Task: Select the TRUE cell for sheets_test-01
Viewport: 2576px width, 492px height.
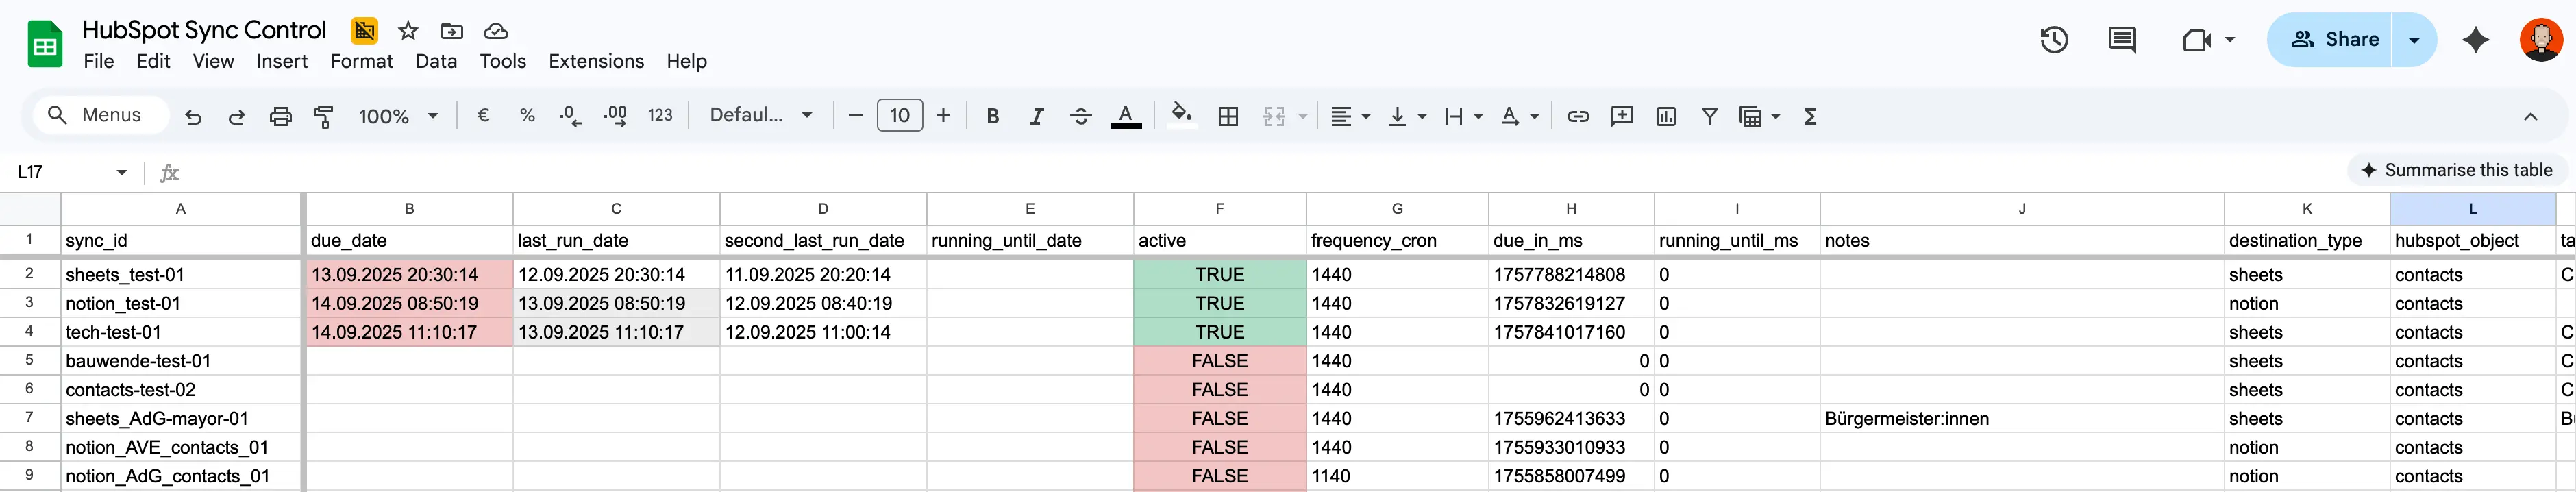Action: [1219, 275]
